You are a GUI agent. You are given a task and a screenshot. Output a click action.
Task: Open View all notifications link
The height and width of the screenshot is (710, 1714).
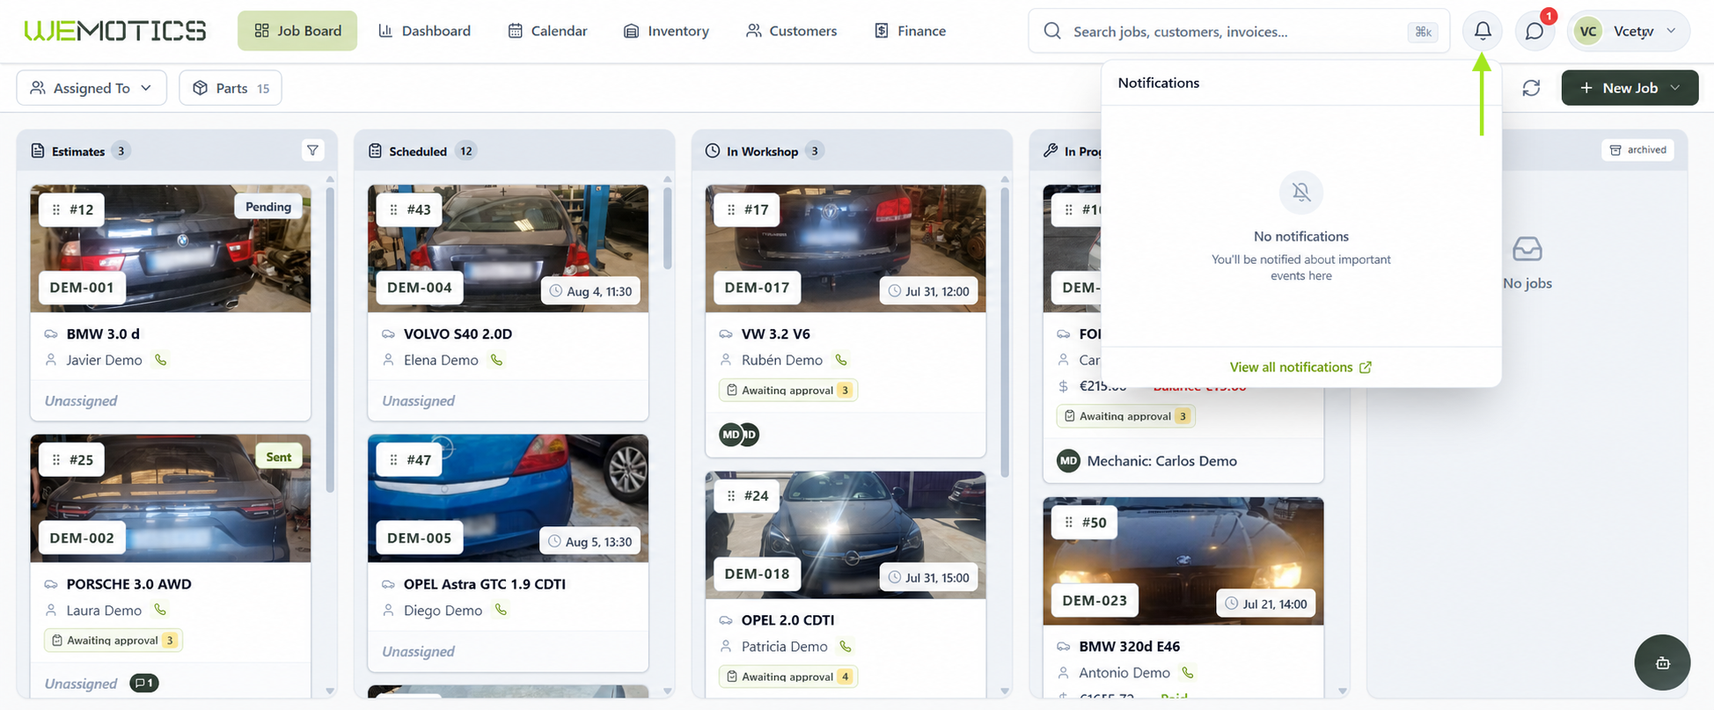1300,367
